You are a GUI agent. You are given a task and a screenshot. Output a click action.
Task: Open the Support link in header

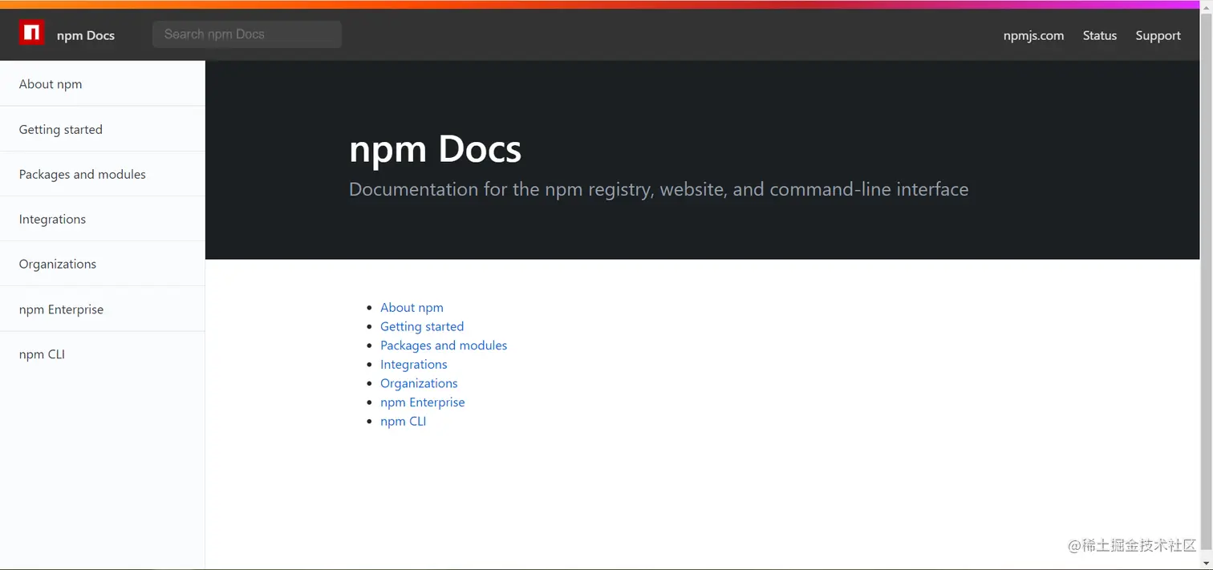coord(1158,35)
